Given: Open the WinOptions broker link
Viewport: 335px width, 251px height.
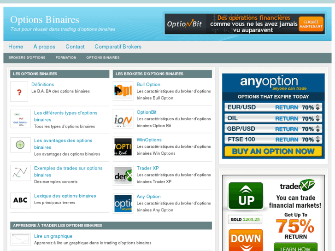Looking at the screenshot, I should pyautogui.click(x=149, y=140).
